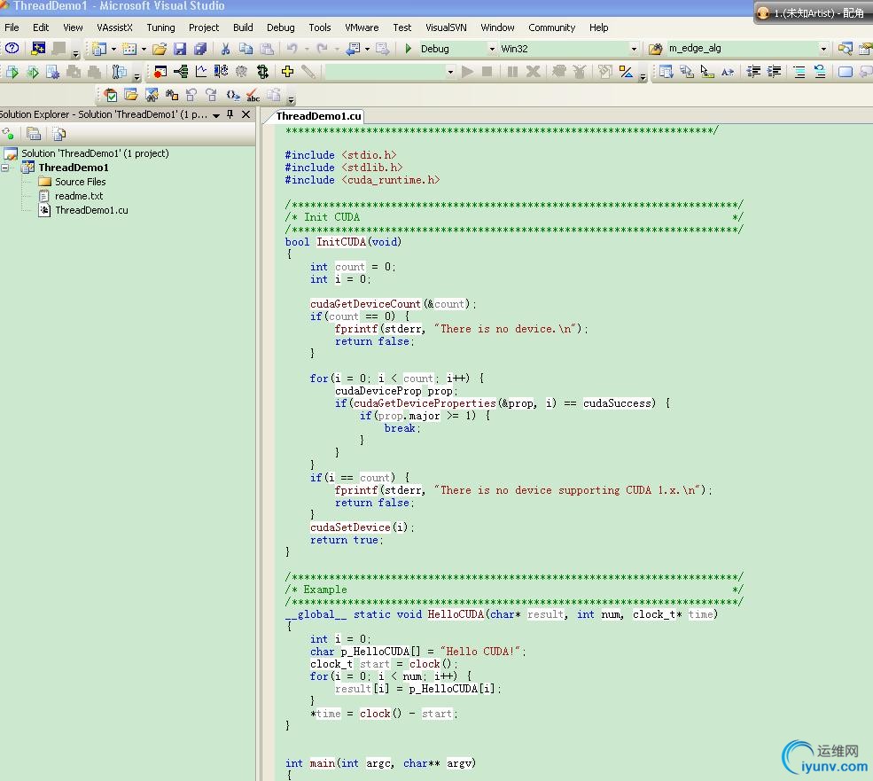Open the Solution Explorer window position dropdown
Image resolution: width=873 pixels, height=781 pixels.
tap(216, 114)
